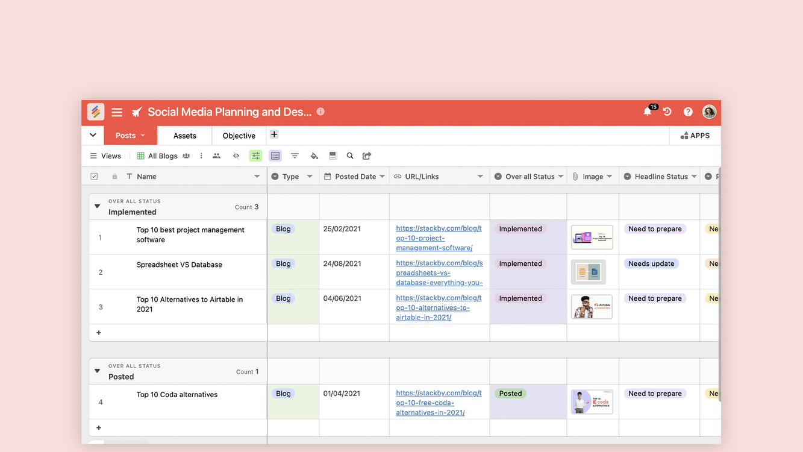Viewport: 803px width, 452px height.
Task: Open the history icon in header
Action: coord(667,112)
